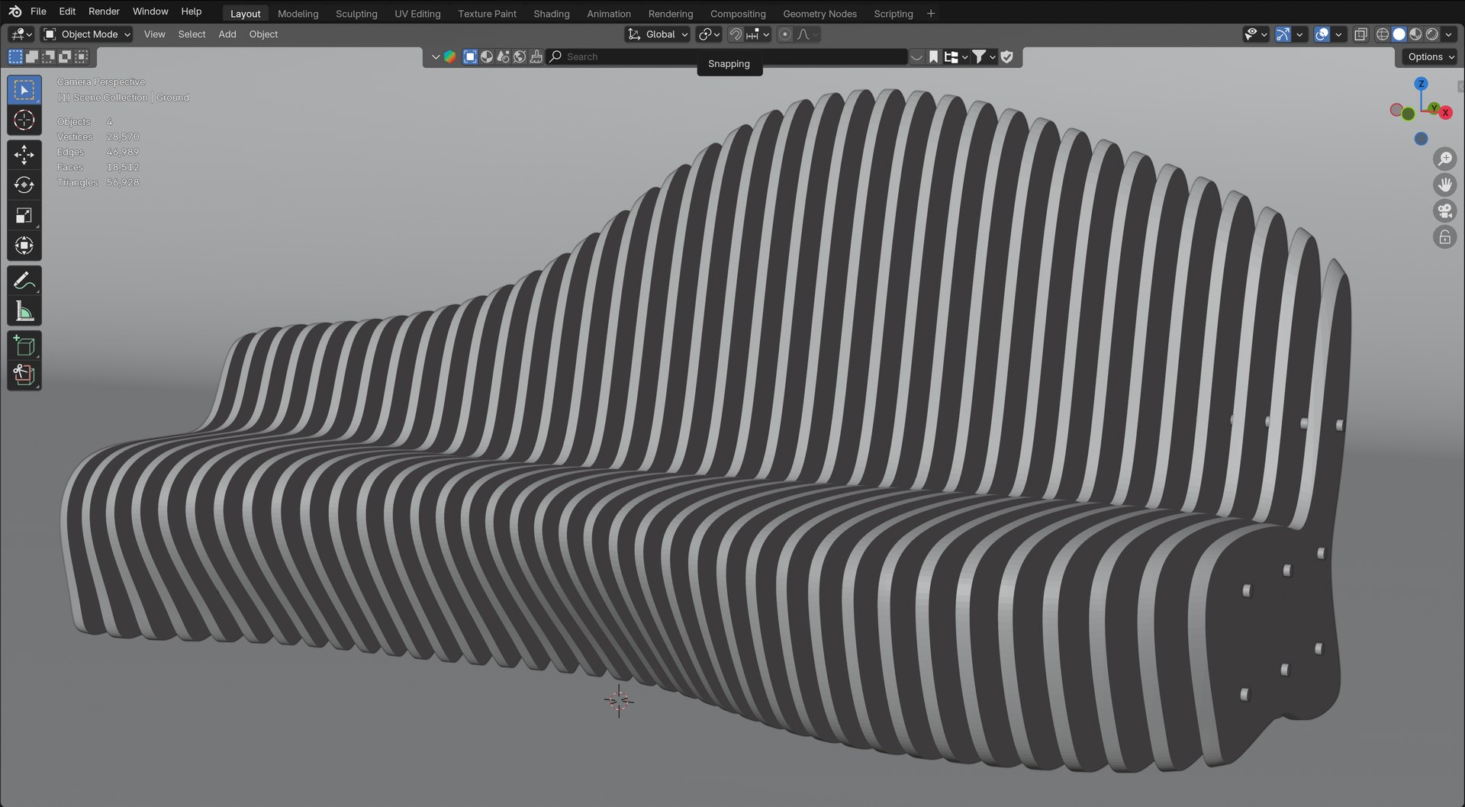Open the Render menu
Screen dimensions: 1465x807
tap(104, 11)
